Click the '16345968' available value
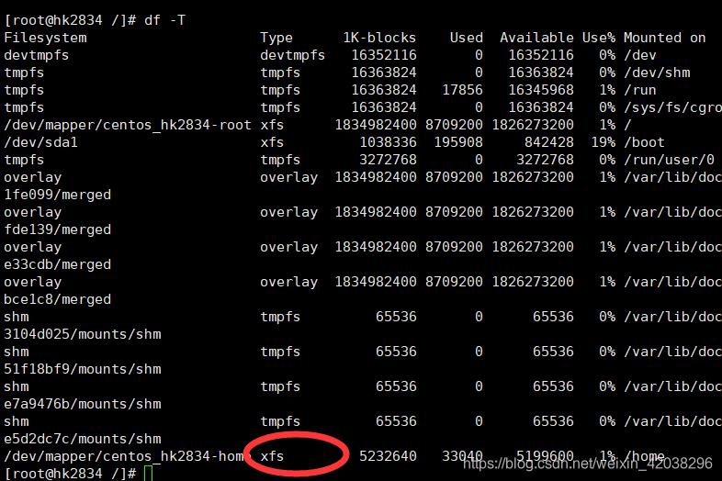722x481 pixels. (541, 90)
